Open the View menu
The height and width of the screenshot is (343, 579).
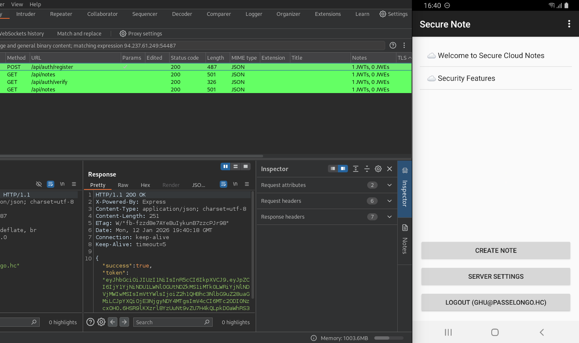[17, 4]
